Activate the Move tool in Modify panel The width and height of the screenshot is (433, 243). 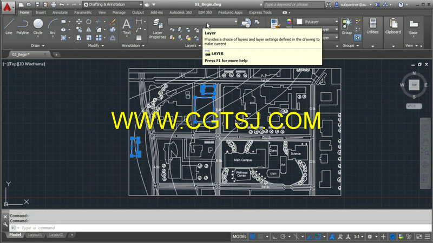pyautogui.click(x=79, y=22)
